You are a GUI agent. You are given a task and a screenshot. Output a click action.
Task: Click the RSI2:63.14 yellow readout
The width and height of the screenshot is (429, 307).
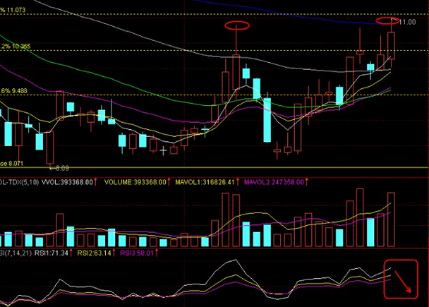tap(93, 252)
